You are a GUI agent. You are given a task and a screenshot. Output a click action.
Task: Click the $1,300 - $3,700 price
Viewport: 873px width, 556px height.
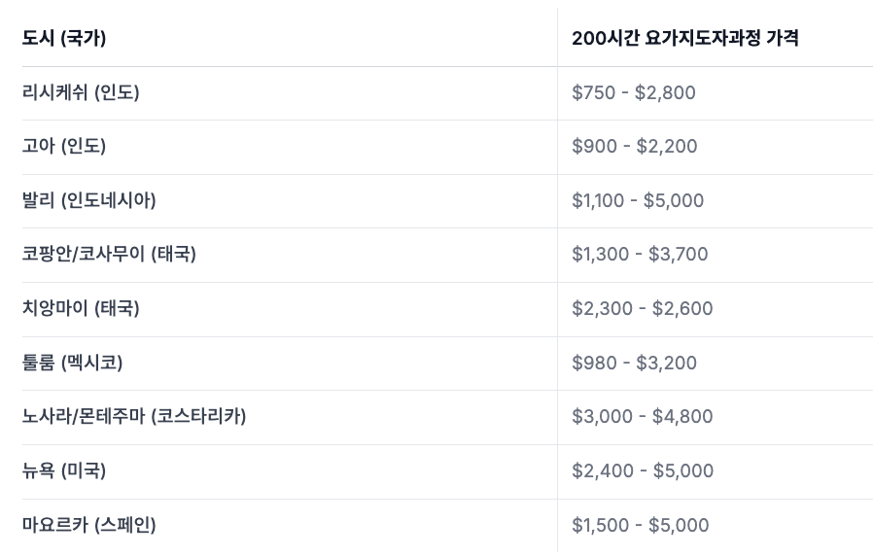pos(640,255)
